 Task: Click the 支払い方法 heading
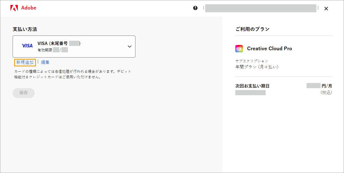tap(25, 29)
